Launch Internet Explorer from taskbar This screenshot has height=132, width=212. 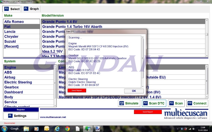tap(57, 129)
